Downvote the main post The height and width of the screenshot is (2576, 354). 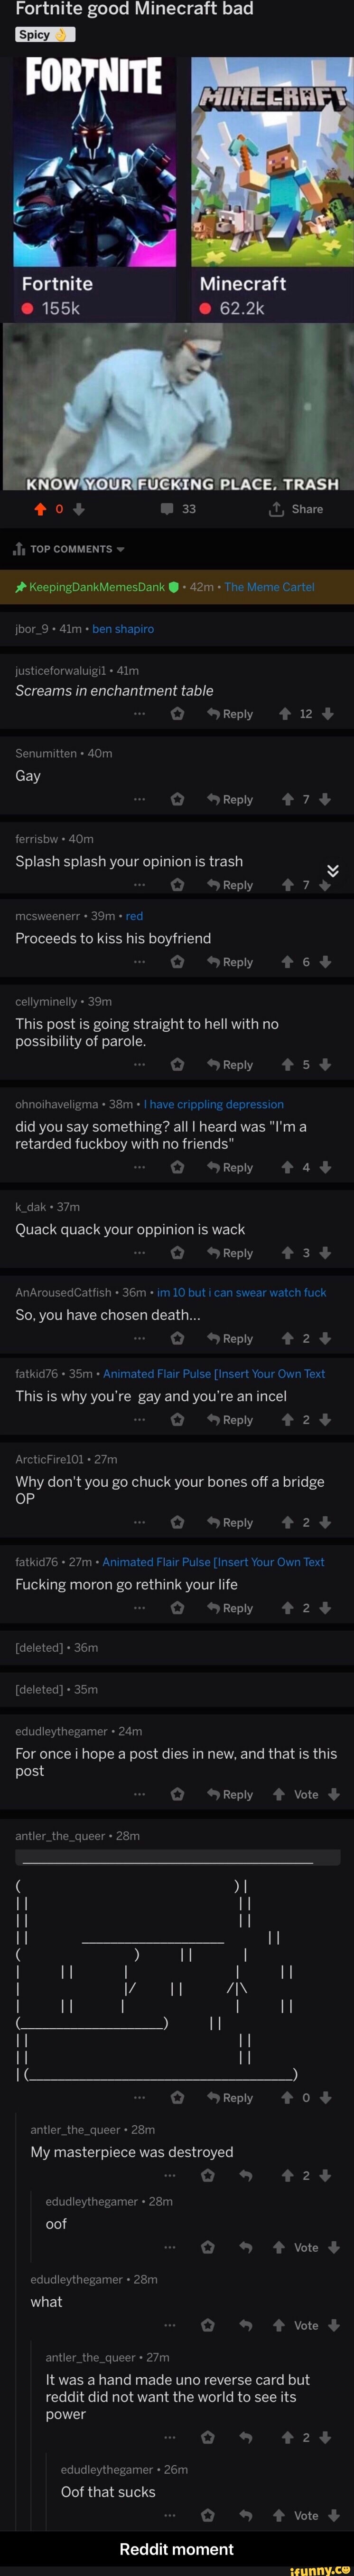coord(79,509)
